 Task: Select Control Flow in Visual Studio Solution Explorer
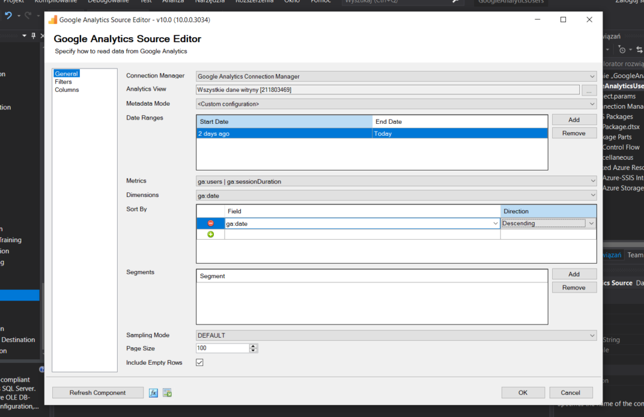pos(621,147)
